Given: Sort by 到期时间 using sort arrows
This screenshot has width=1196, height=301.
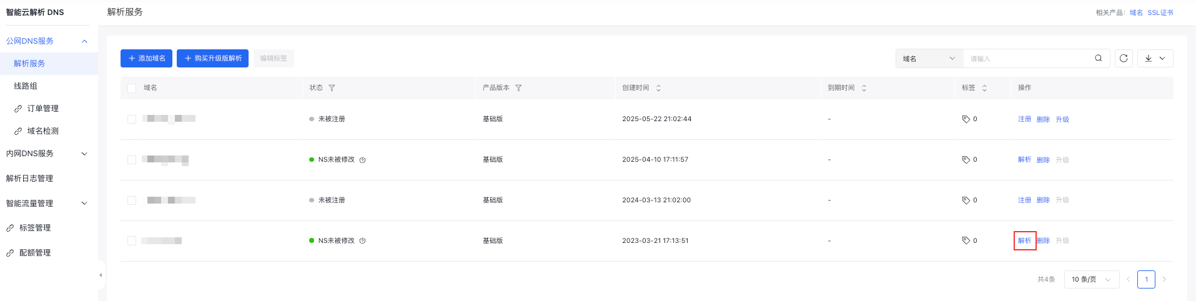Looking at the screenshot, I should coord(864,88).
